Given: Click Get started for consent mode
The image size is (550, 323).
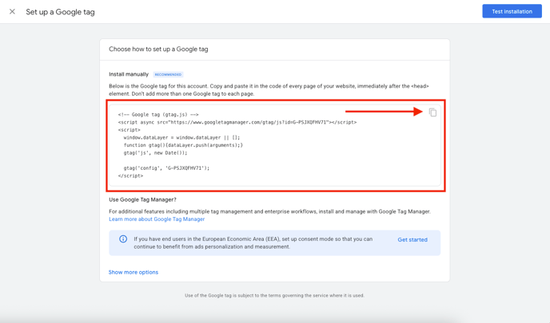Looking at the screenshot, I should point(412,240).
